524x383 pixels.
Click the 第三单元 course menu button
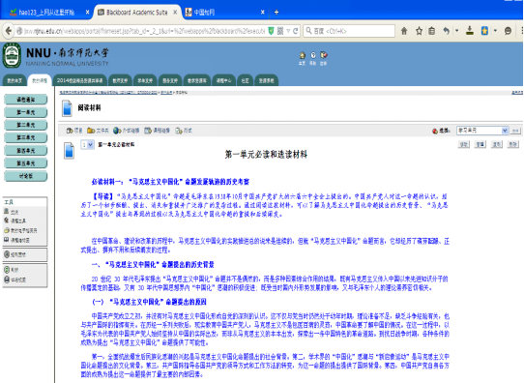26,137
